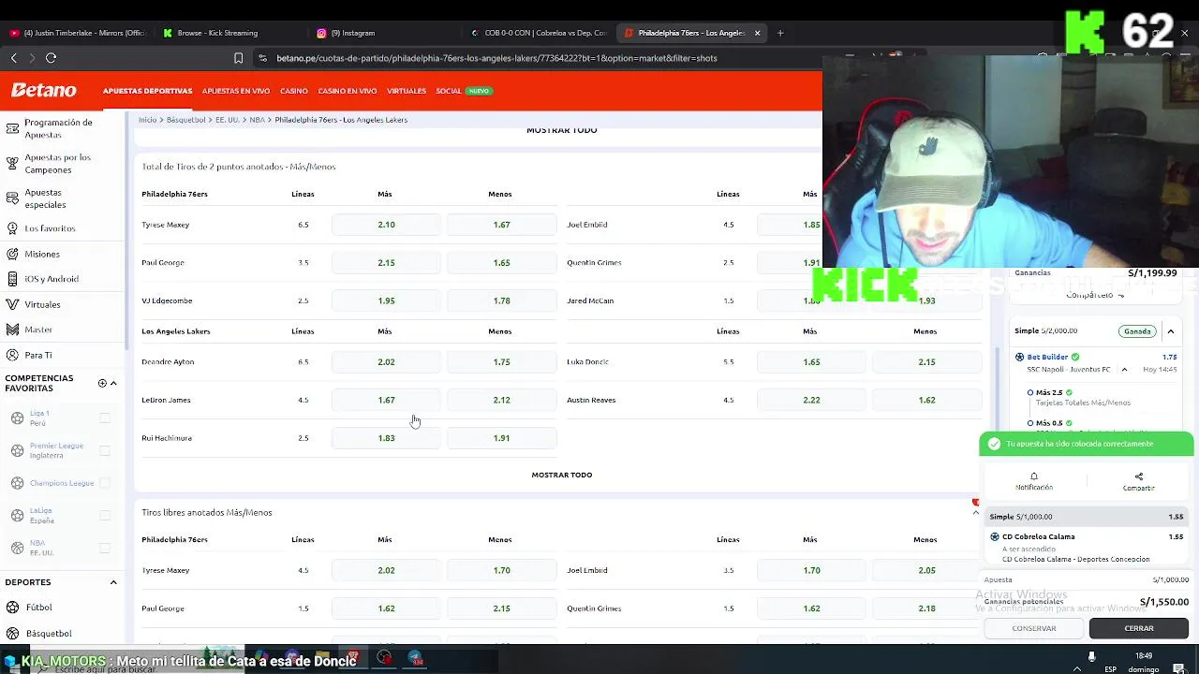Collapse Tiros libres anotados market arrow
This screenshot has width=1199, height=674.
(x=975, y=512)
